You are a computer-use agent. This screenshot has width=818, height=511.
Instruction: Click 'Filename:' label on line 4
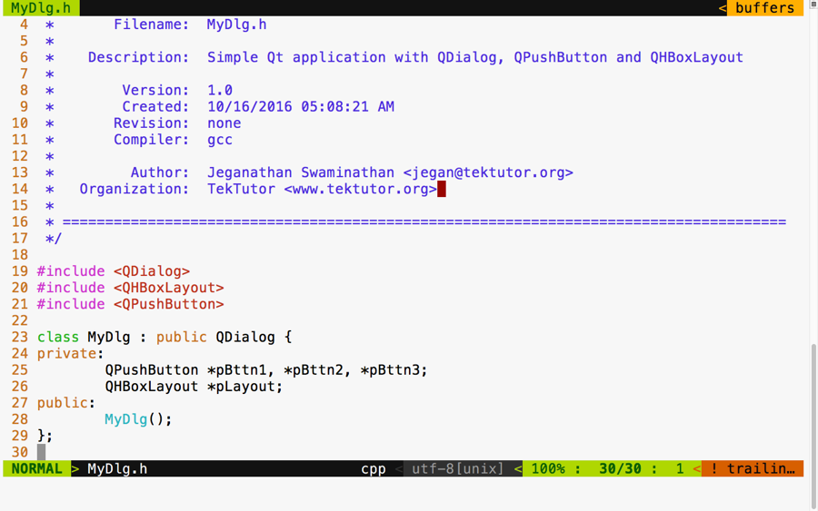(x=151, y=25)
